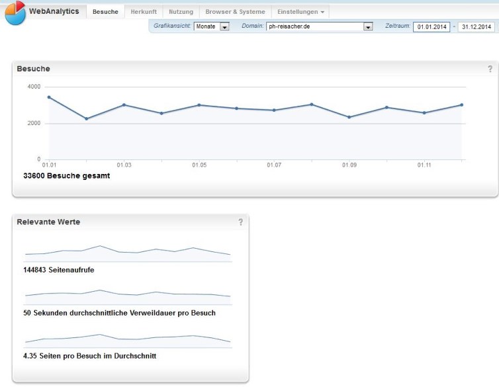
Task: Click the Zeitraum start date field 01.01.2014
Action: point(431,26)
